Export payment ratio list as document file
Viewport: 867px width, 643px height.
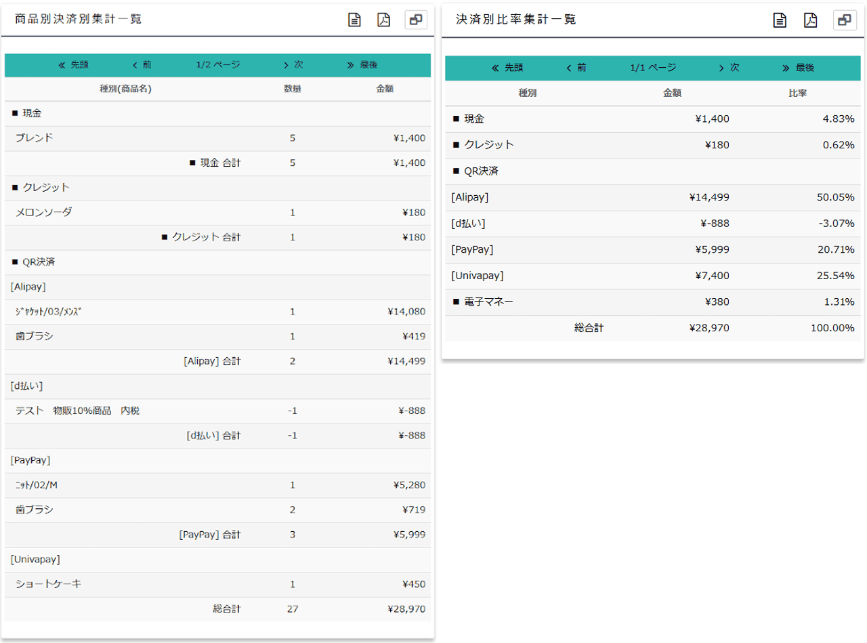pyautogui.click(x=780, y=20)
